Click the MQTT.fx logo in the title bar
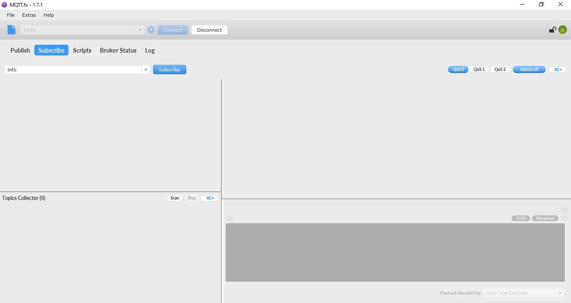 (4, 4)
